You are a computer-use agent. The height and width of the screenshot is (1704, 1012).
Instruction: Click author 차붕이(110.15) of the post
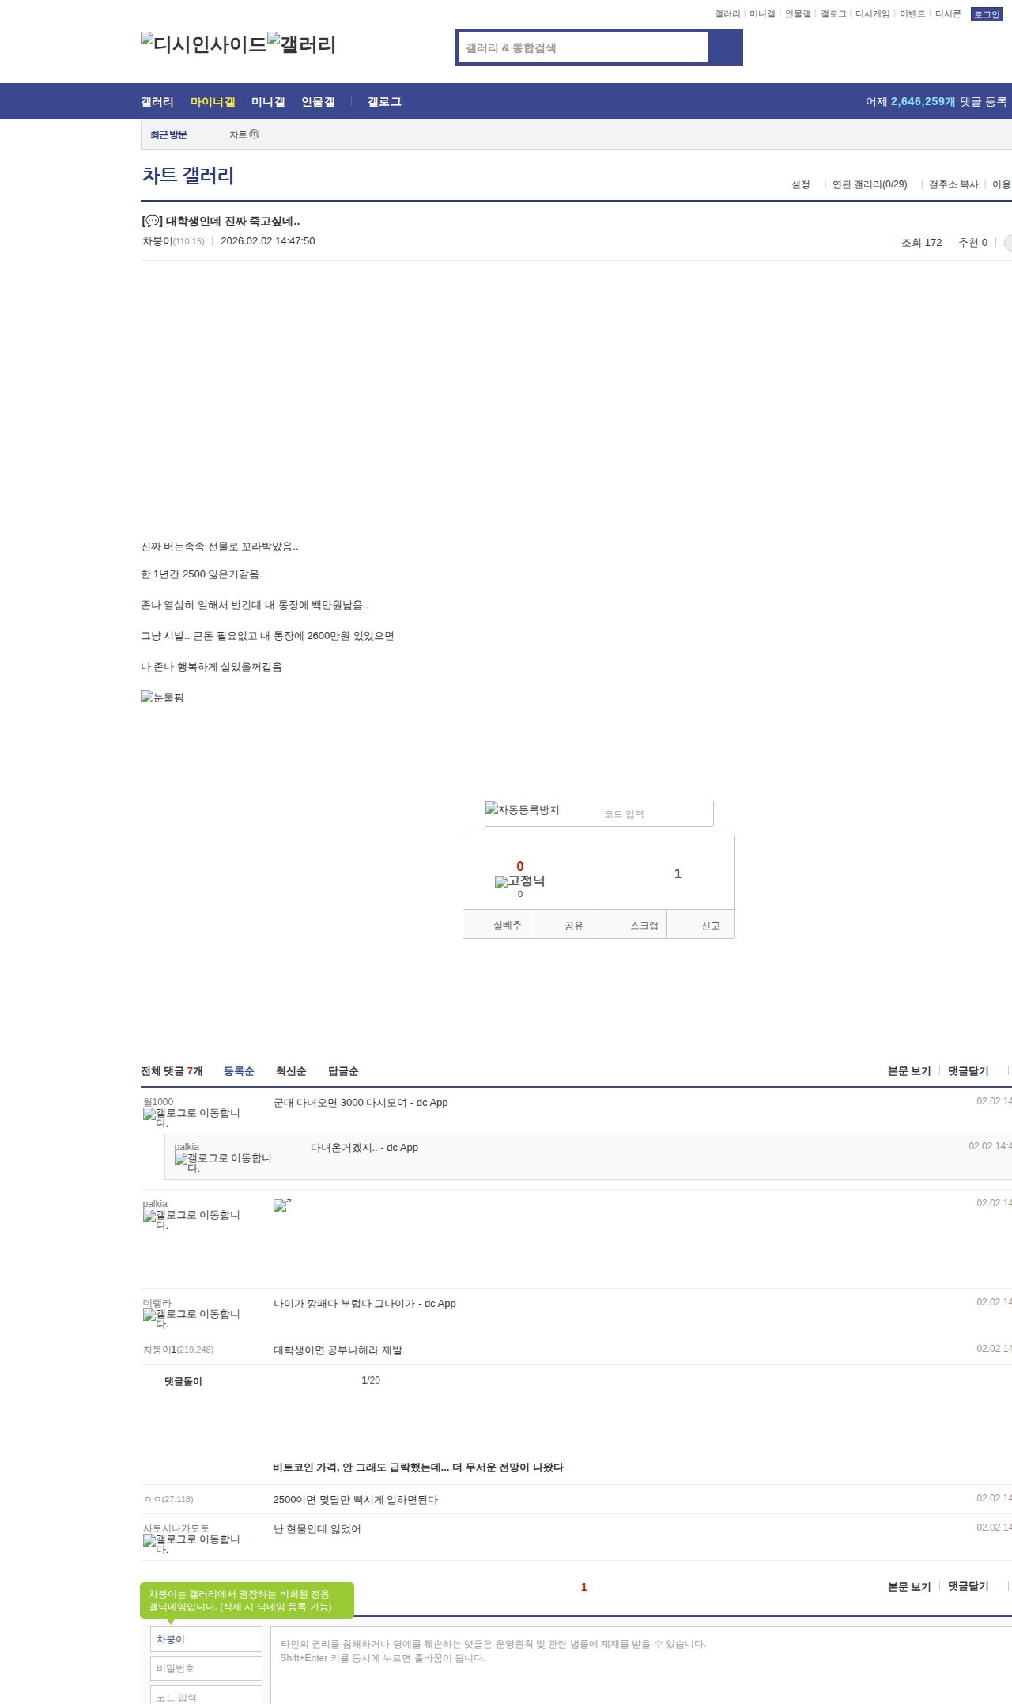(x=173, y=241)
